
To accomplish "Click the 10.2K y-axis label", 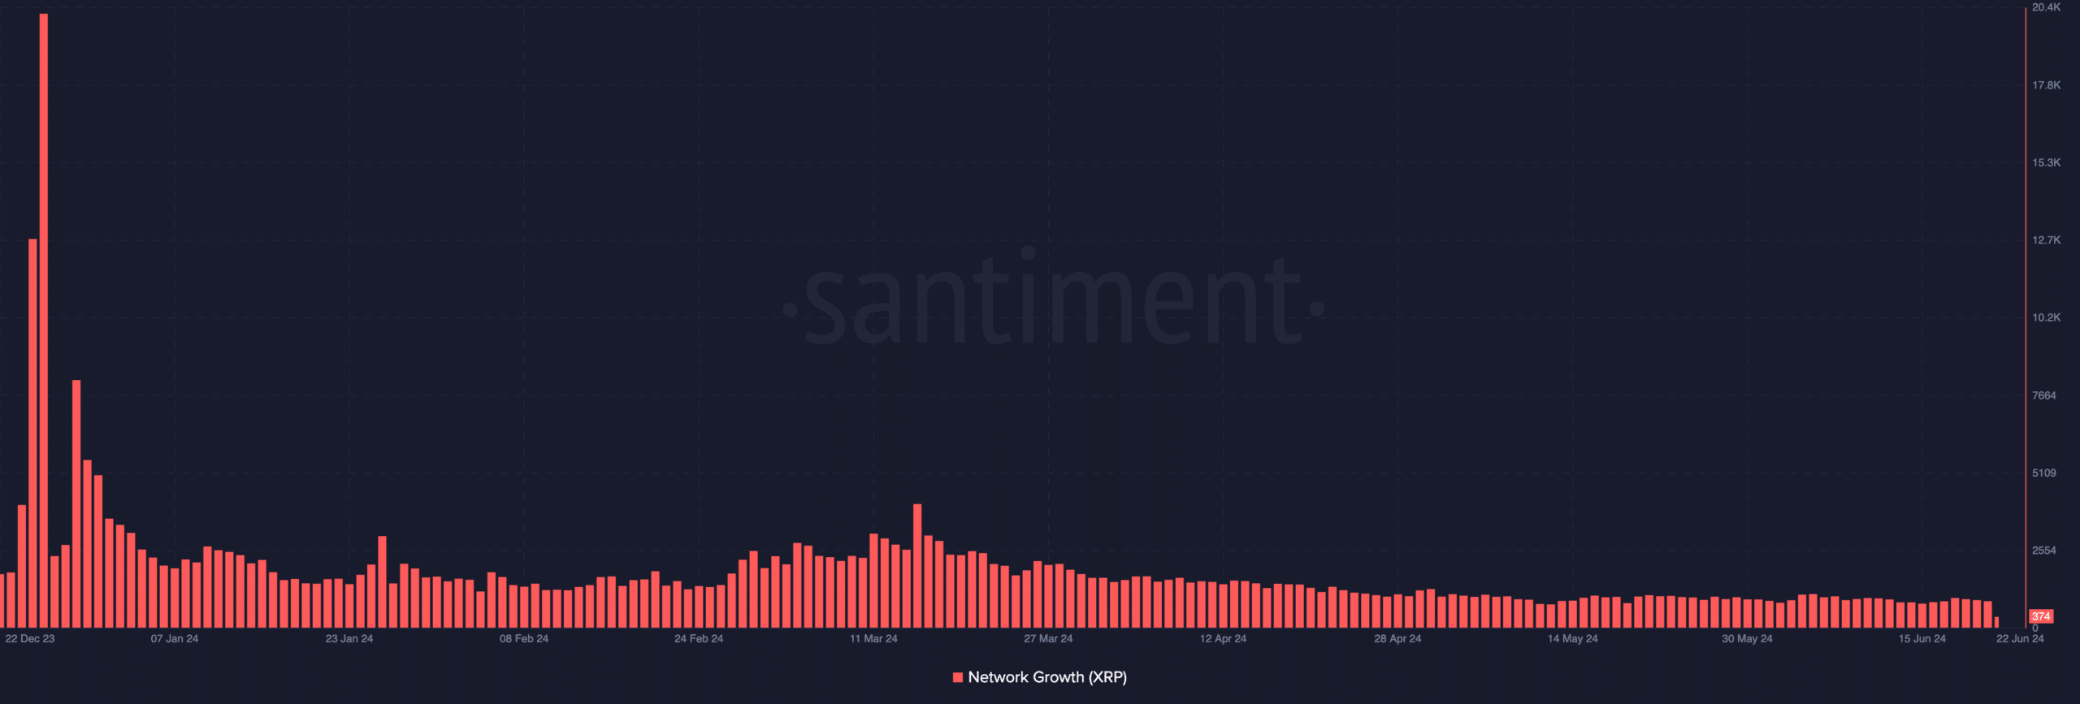I will pos(2046,317).
